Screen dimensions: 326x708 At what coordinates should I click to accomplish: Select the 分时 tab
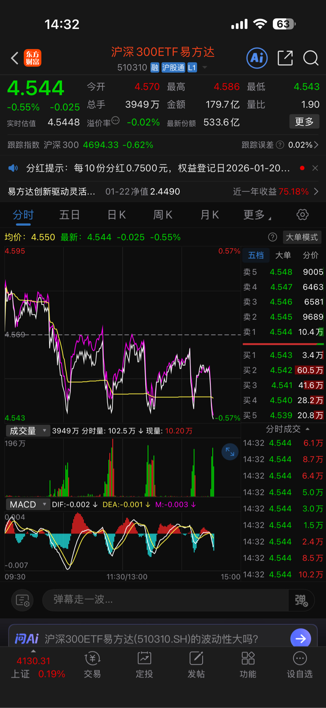(x=23, y=215)
